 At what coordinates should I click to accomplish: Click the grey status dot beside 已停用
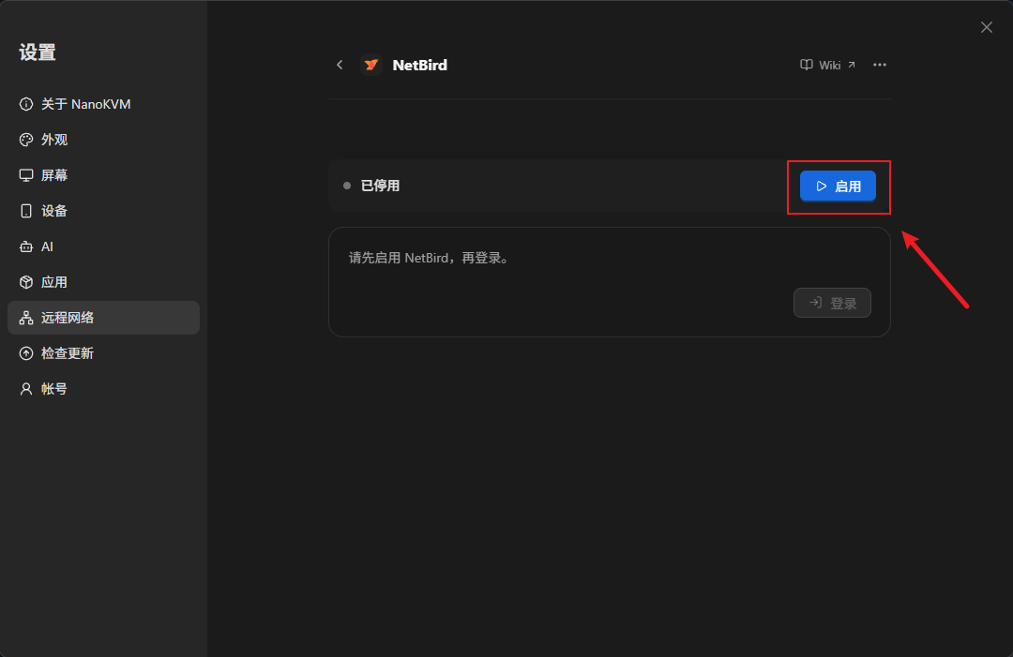point(347,186)
